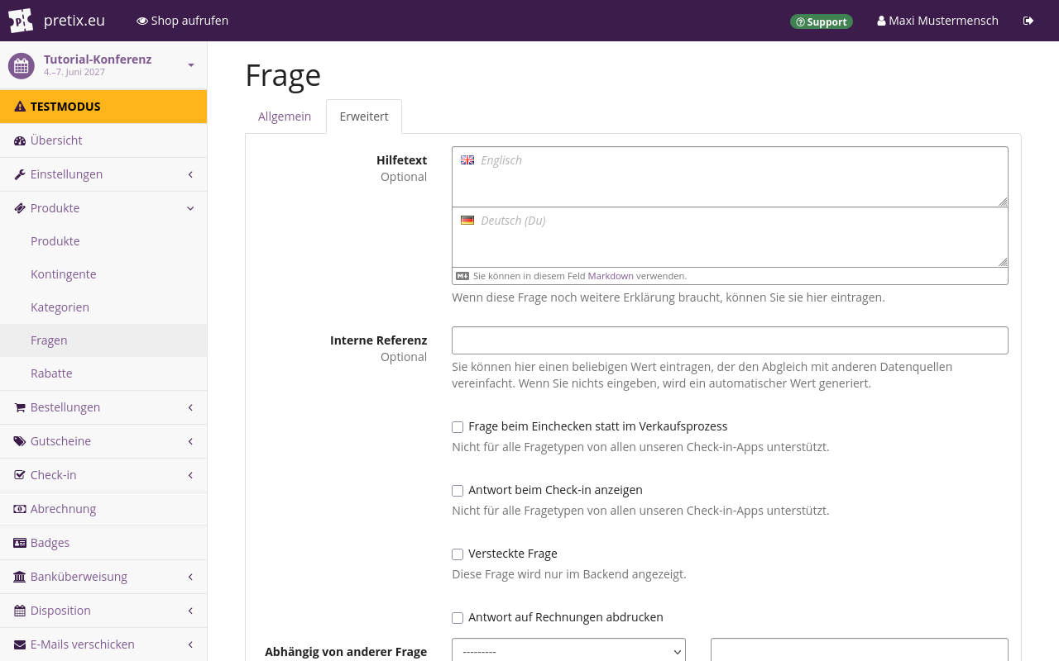
Task: Expand the Bestellungen submenu chevron
Action: coord(190,407)
